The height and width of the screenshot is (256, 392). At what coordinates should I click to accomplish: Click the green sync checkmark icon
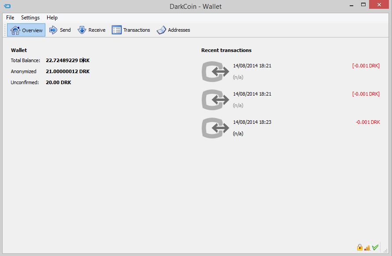(x=375, y=247)
